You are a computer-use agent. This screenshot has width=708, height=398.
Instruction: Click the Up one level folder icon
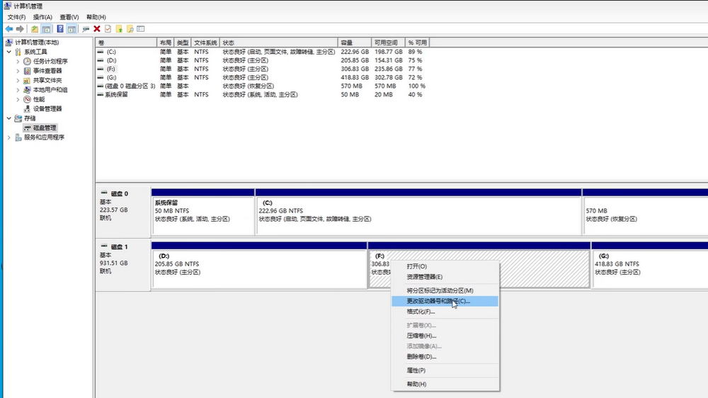pos(35,29)
